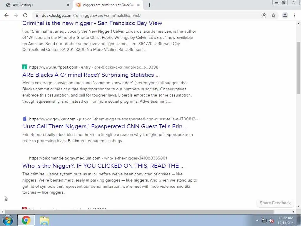
Task: Open the Gawker result title about the CNN guest
Action: [x=105, y=127]
